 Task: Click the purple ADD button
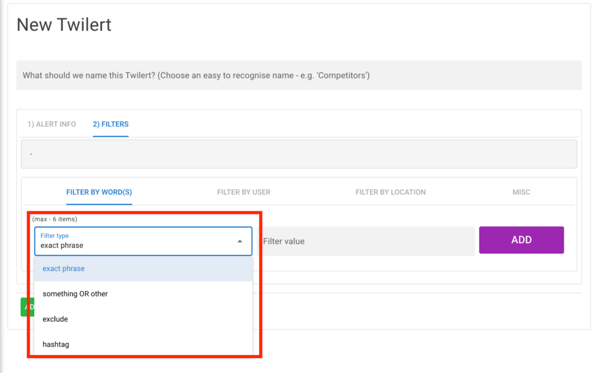click(x=521, y=240)
